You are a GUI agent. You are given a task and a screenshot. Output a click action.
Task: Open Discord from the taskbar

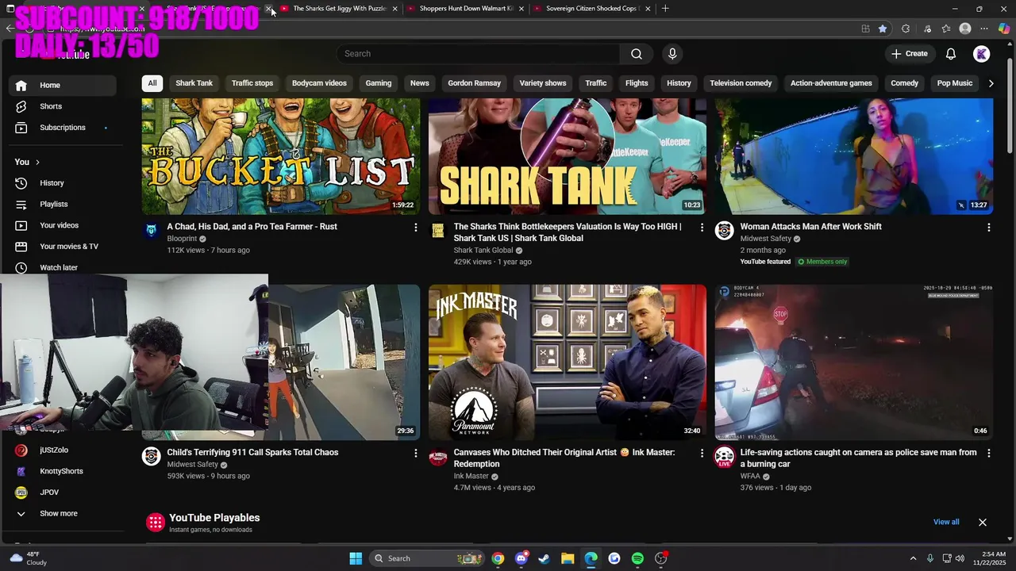pyautogui.click(x=521, y=558)
